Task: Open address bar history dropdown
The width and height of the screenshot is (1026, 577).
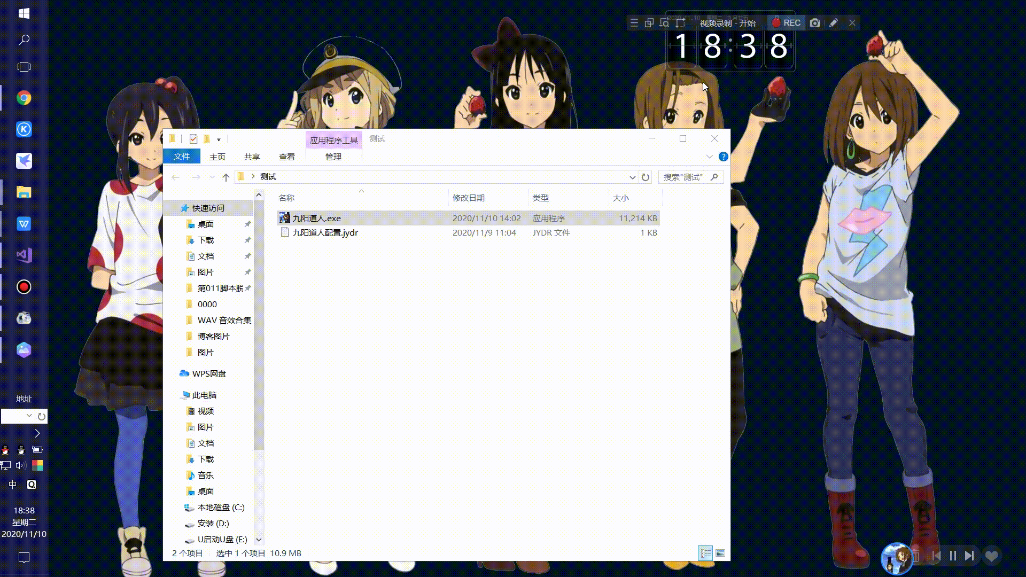Action: click(632, 177)
